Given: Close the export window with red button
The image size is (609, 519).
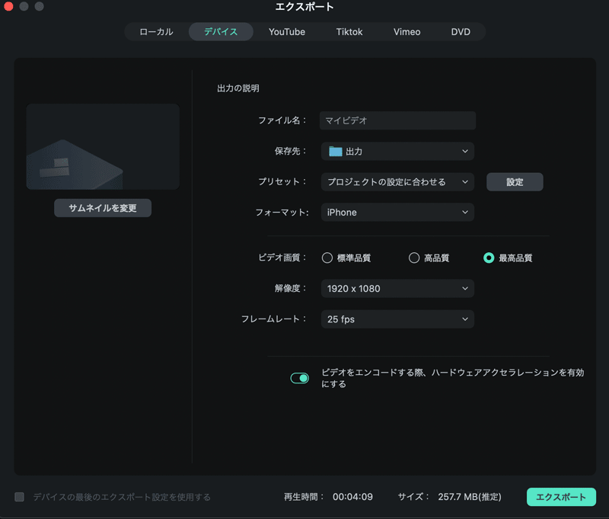Looking at the screenshot, I should 8,7.
